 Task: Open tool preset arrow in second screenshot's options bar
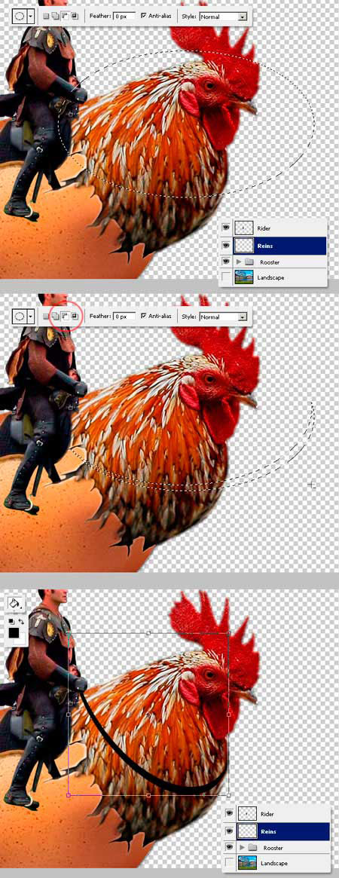tap(30, 317)
